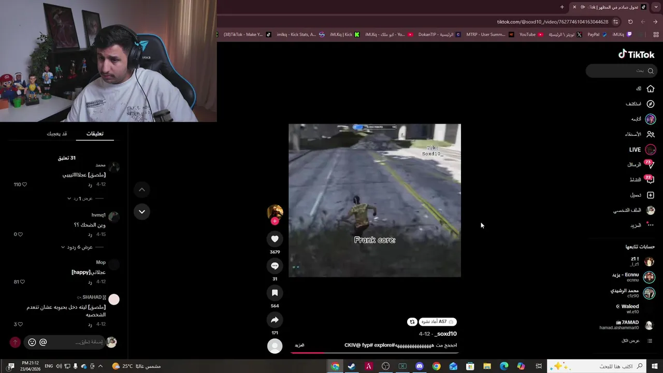This screenshot has width=663, height=373.
Task: Open the For You home icon
Action: pos(651,89)
